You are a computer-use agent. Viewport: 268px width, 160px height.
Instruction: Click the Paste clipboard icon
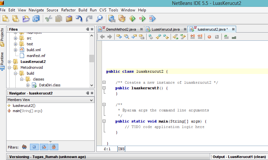click(69, 19)
